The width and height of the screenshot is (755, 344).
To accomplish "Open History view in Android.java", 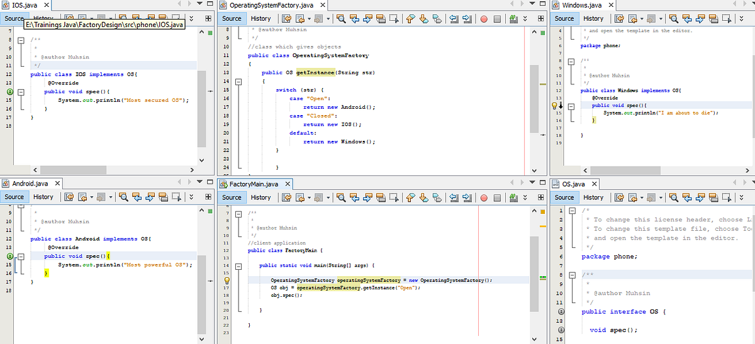I will 43,197.
